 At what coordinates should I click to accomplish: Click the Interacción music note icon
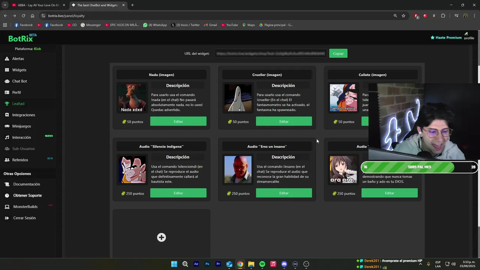(x=7, y=137)
